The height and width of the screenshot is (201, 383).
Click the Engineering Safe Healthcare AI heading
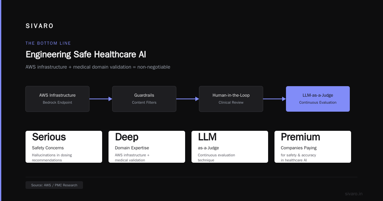tap(86, 55)
